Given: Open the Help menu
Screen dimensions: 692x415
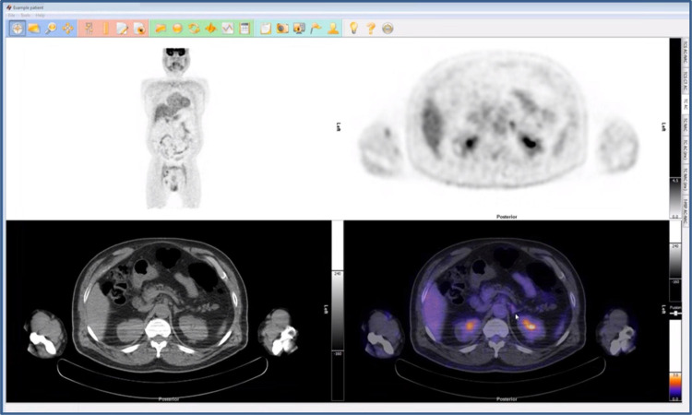Looking at the screenshot, I should pos(40,16).
